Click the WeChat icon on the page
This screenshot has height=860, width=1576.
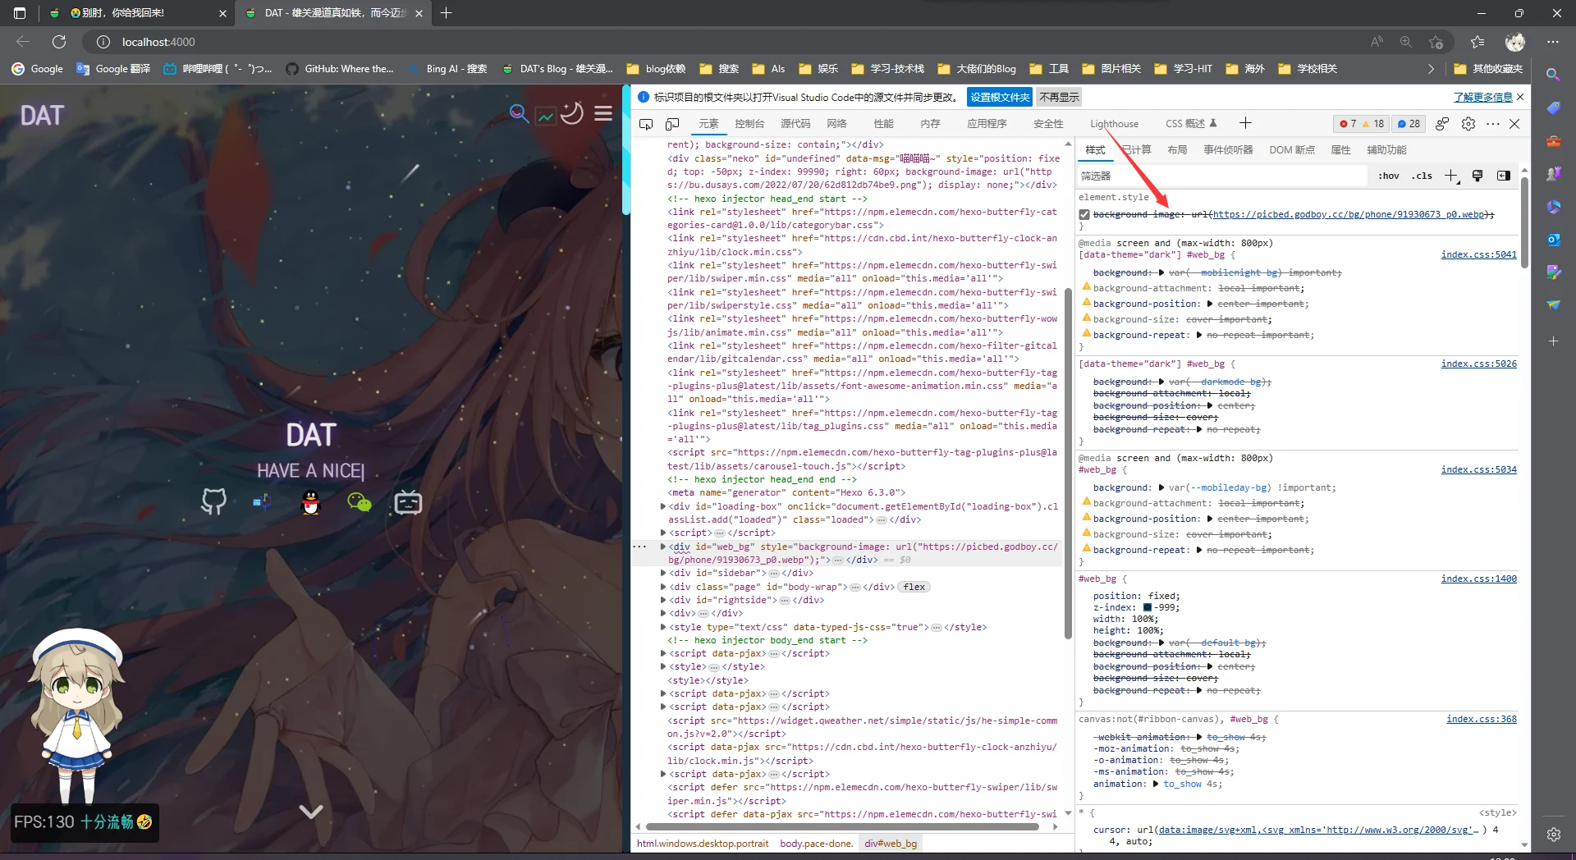click(x=360, y=502)
